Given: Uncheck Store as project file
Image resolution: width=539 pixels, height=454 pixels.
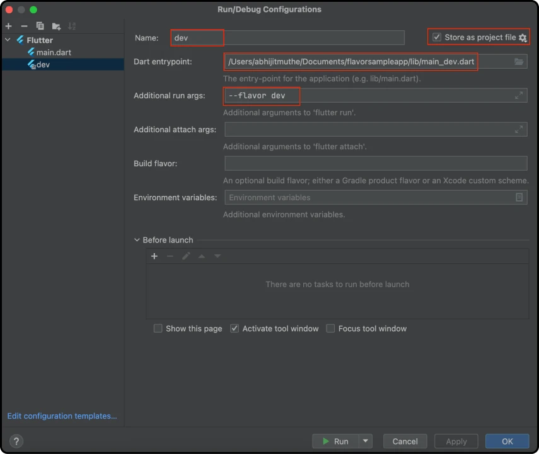Looking at the screenshot, I should (x=437, y=38).
